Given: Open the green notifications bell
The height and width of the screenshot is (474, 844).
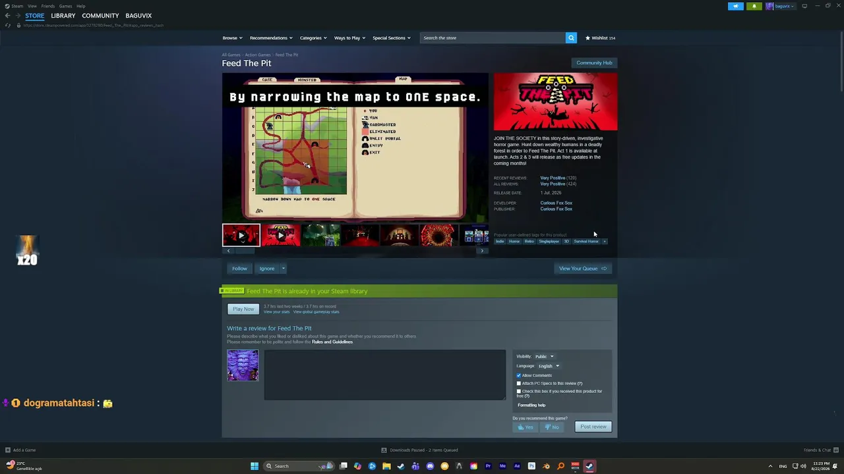Looking at the screenshot, I should [754, 6].
